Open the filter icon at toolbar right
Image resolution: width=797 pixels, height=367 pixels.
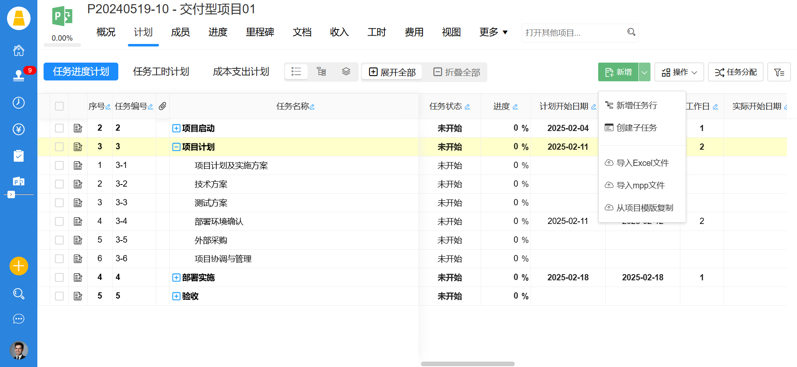click(x=779, y=72)
